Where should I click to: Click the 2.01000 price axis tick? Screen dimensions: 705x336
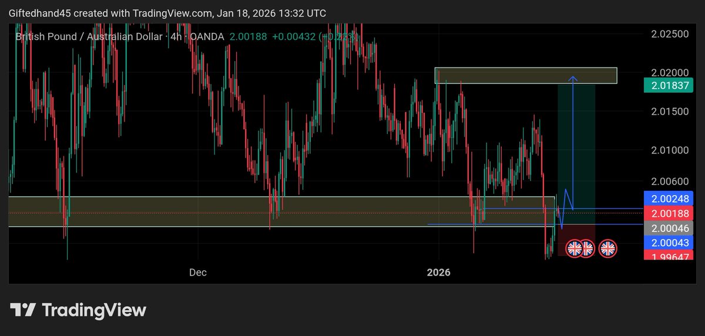[670, 150]
